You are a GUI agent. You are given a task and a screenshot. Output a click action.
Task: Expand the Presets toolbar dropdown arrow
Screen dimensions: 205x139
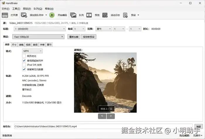(138, 15)
